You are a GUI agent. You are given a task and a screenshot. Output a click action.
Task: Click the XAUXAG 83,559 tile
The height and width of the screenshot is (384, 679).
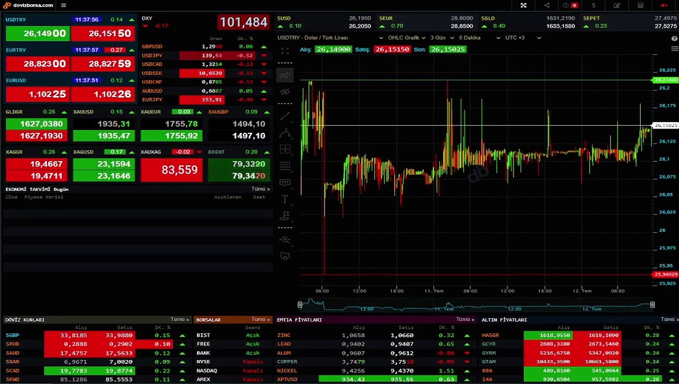pos(171,170)
